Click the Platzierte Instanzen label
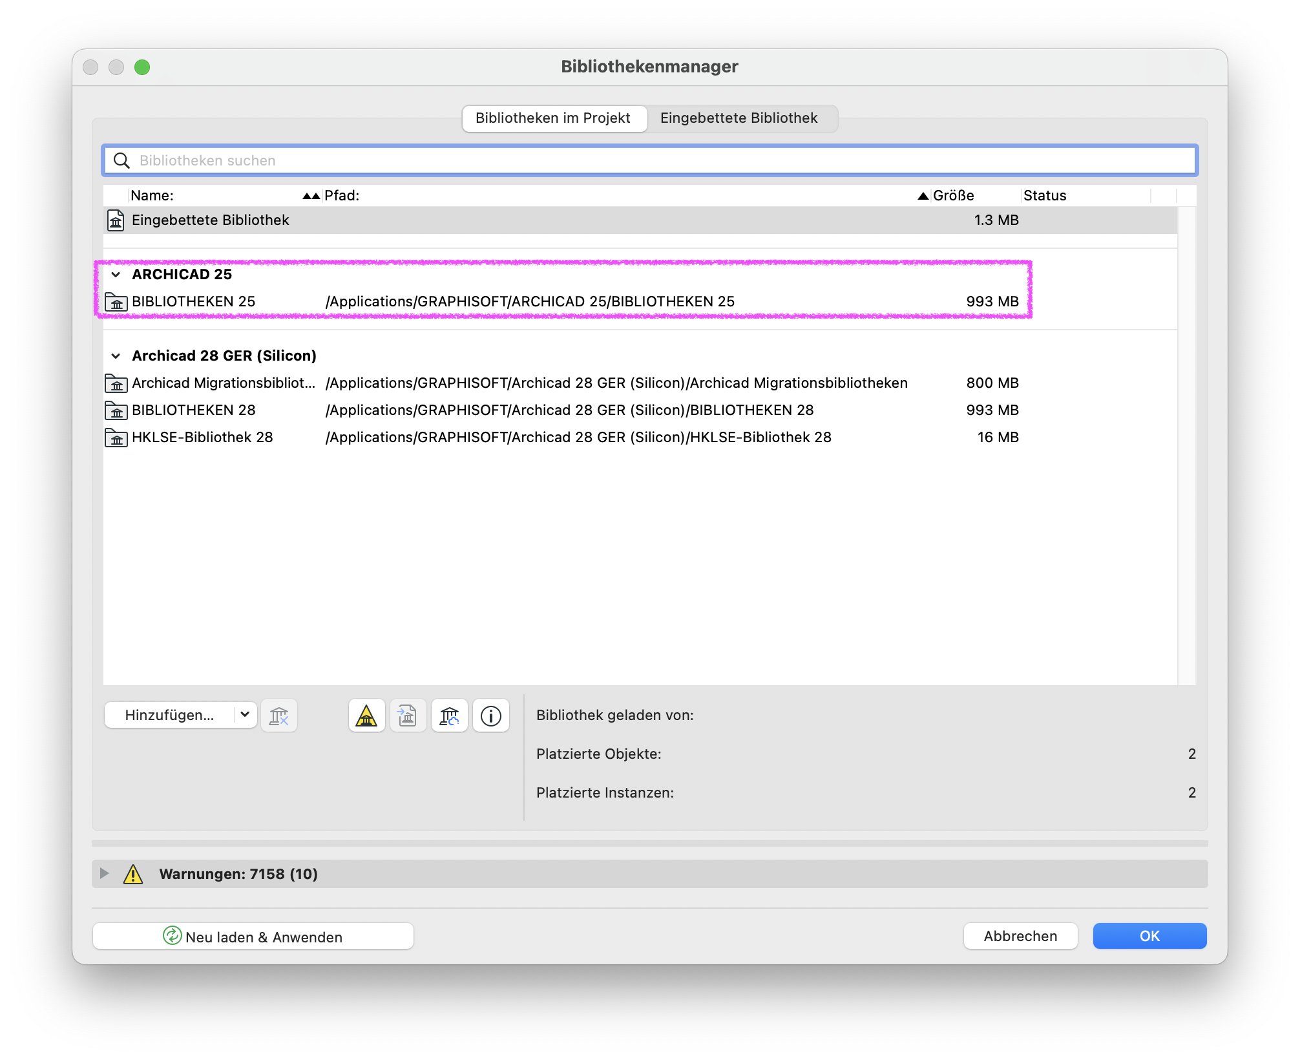The image size is (1300, 1060). tap(605, 793)
